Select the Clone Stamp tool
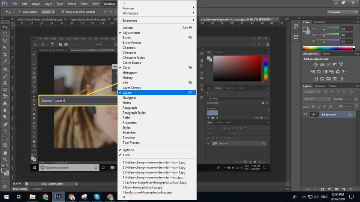 pos(5,83)
